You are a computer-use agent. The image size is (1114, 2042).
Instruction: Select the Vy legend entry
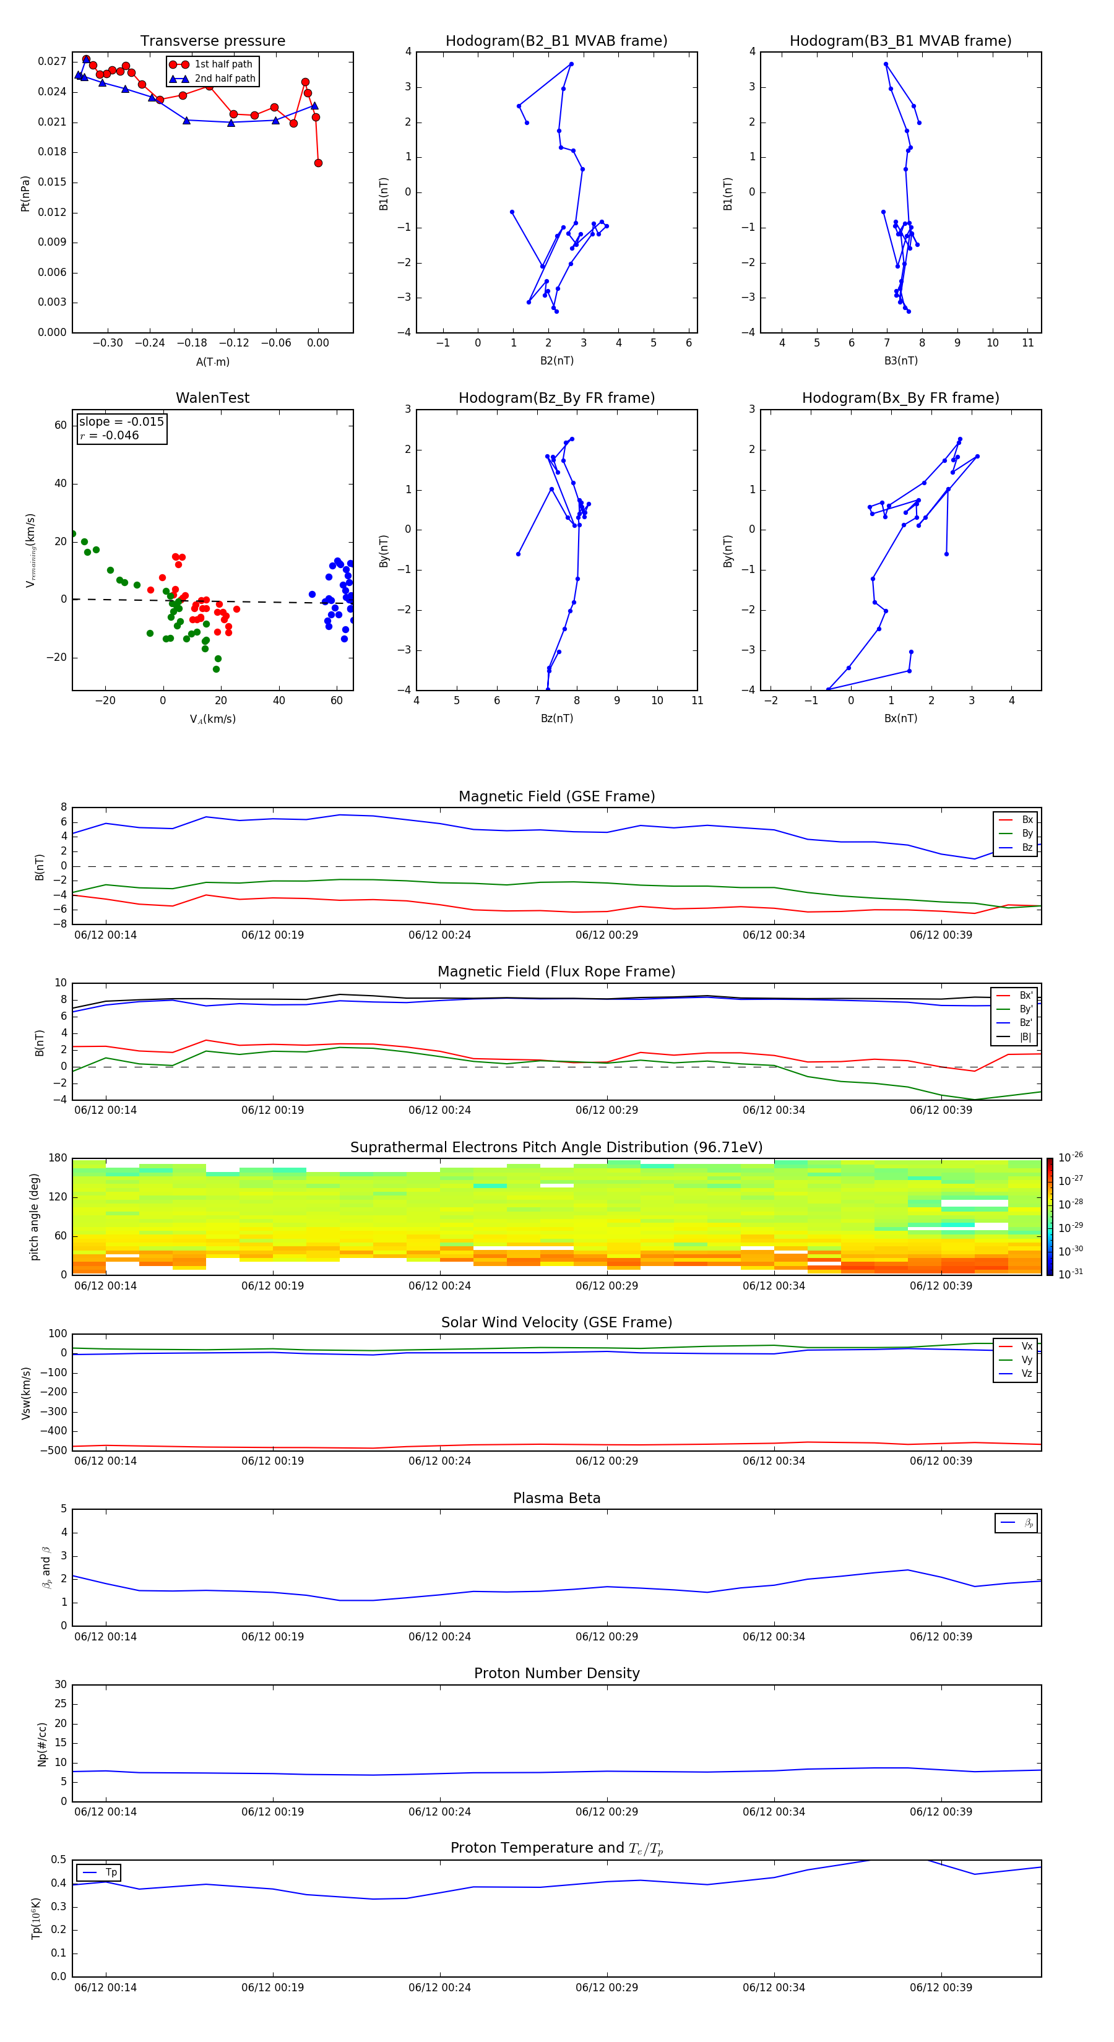pos(1016,1359)
